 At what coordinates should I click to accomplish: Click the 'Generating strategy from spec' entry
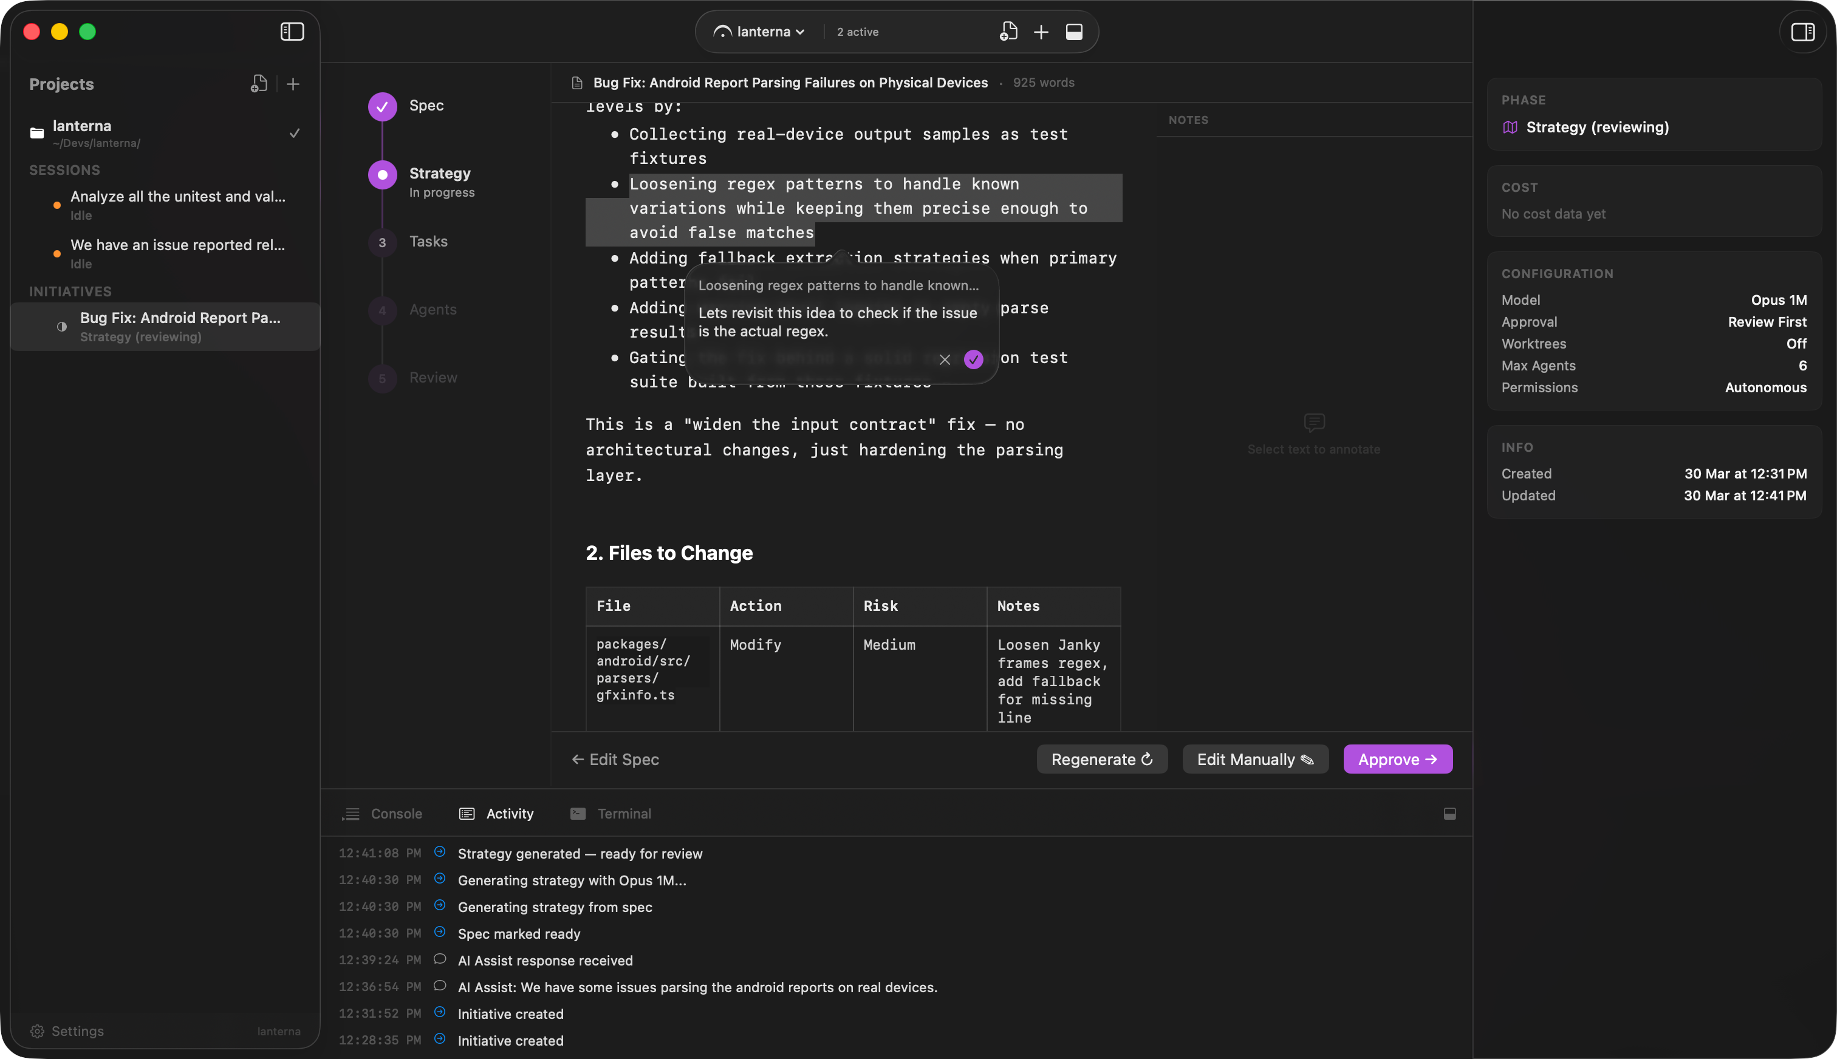point(555,907)
